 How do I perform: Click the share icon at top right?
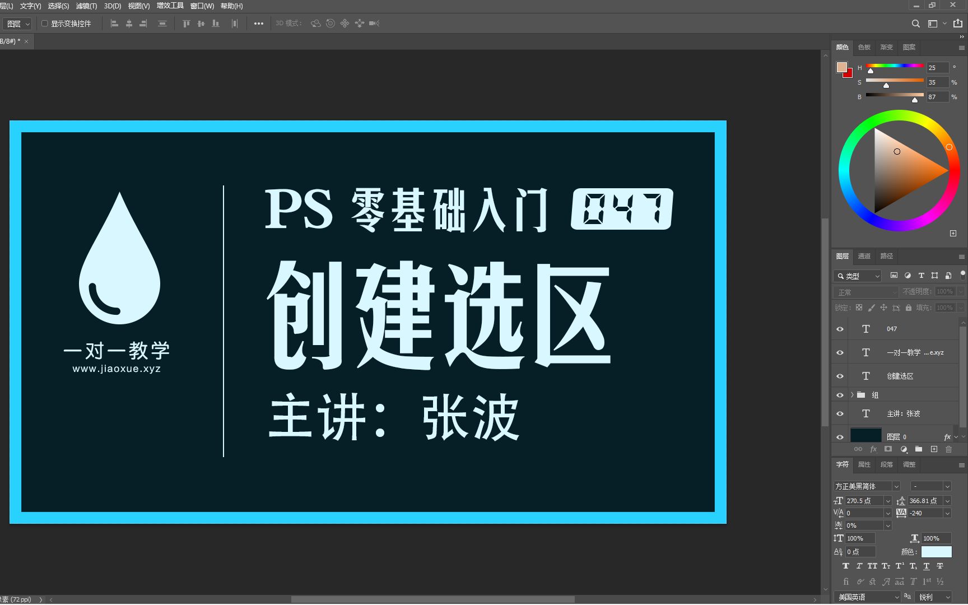coord(958,24)
